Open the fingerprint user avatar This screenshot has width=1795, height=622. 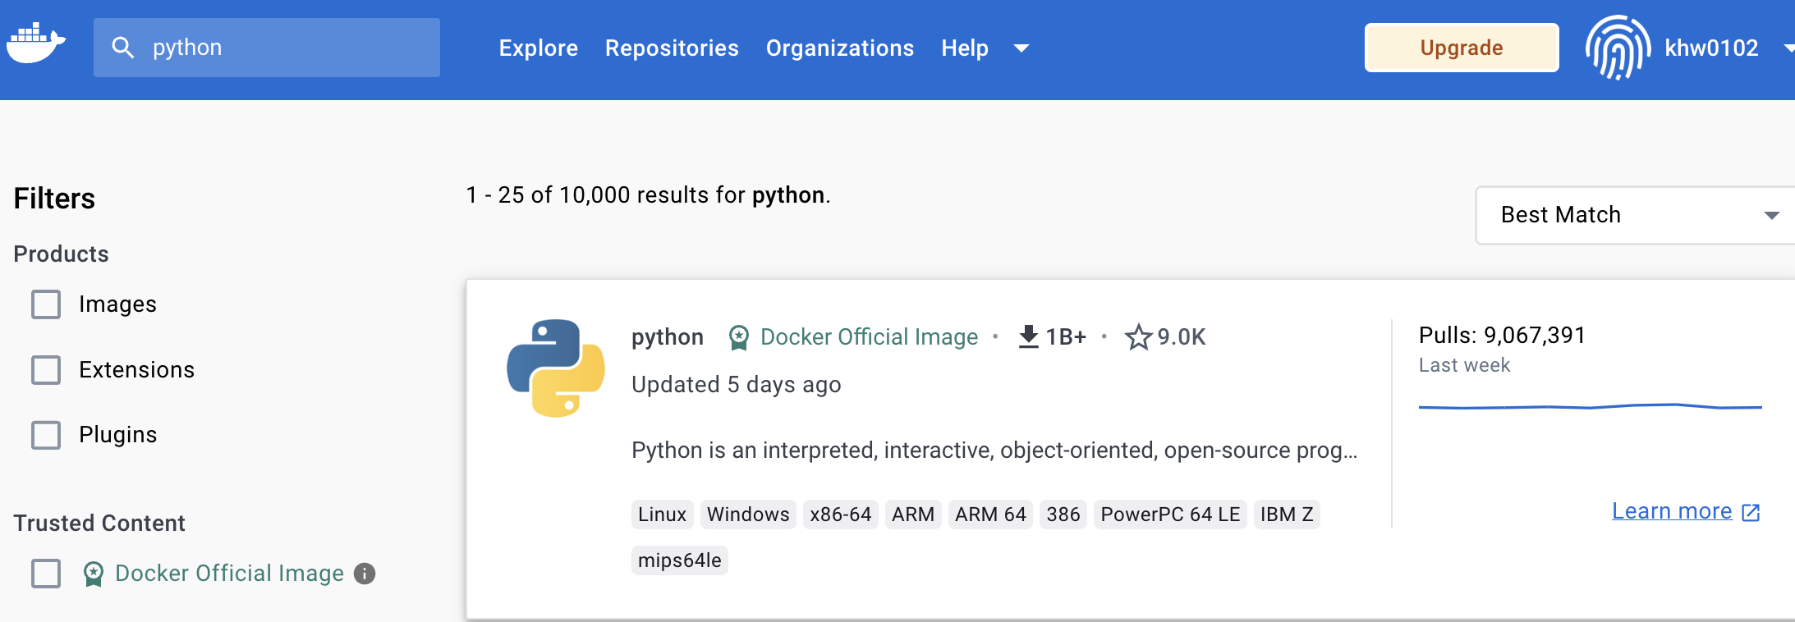tap(1618, 48)
